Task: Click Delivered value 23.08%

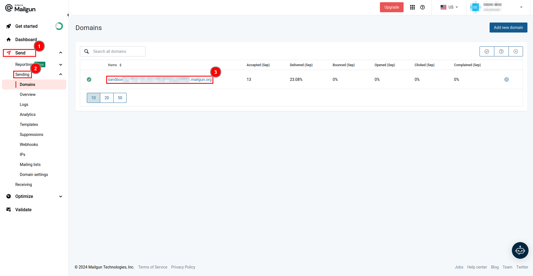Action: coord(296,79)
